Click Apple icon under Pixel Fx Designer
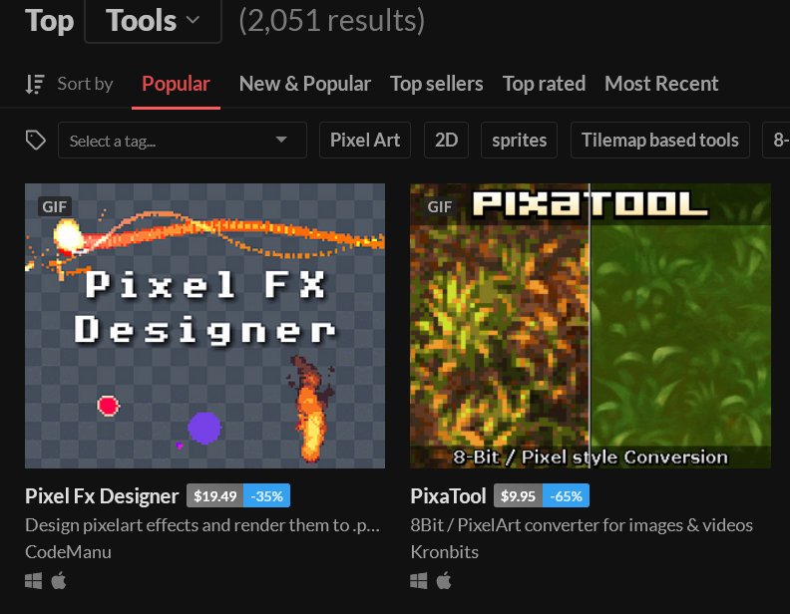The image size is (790, 614). tap(59, 580)
